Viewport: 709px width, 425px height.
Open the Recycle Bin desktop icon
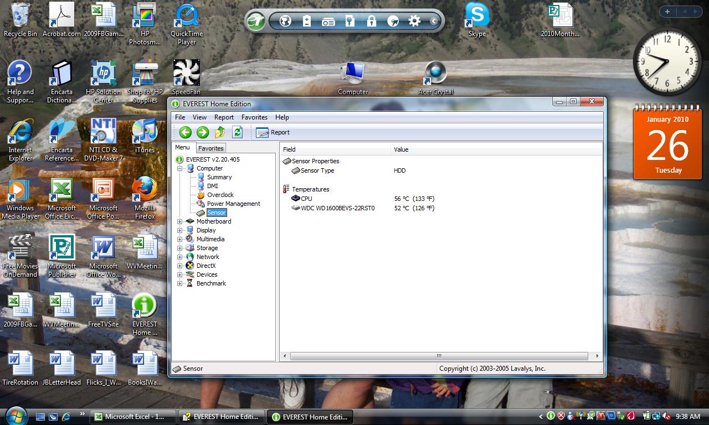tap(20, 20)
